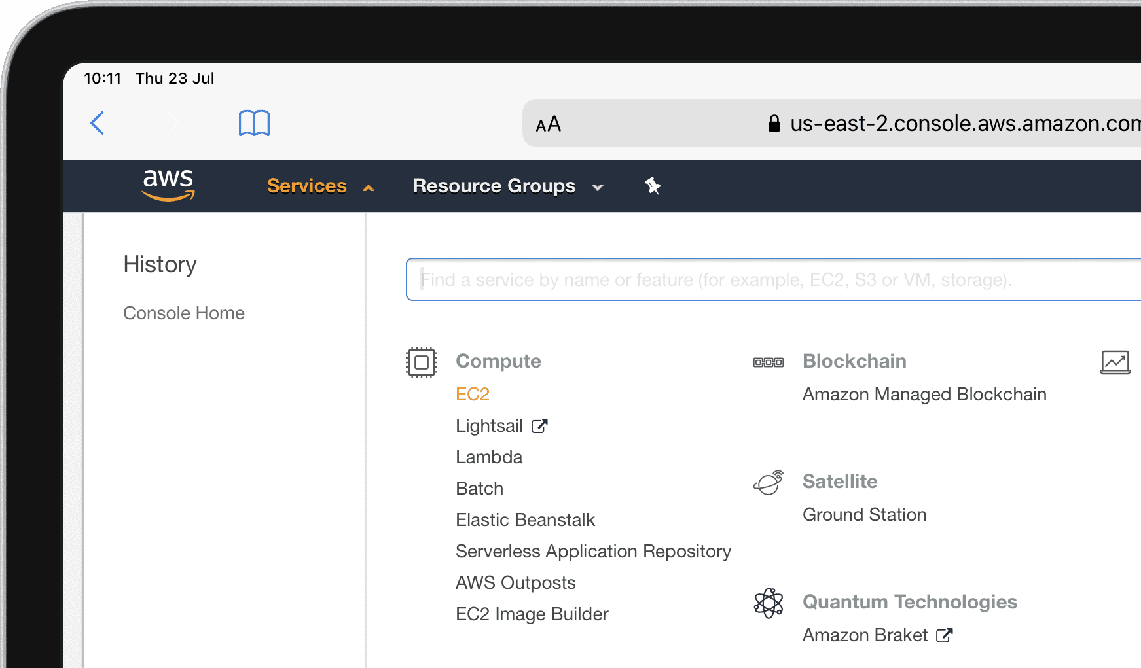Expand the Resource Groups dropdown
Viewport: 1141px width, 668px height.
(x=494, y=186)
